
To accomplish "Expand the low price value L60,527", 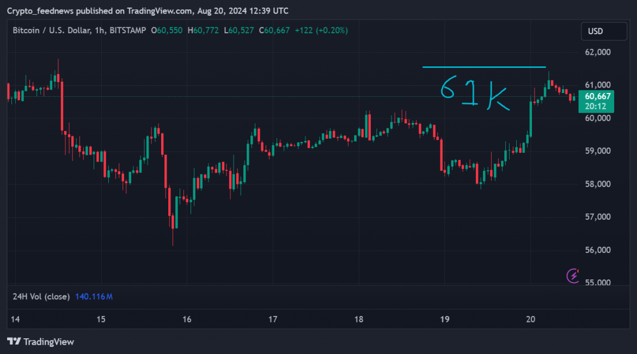I will point(241,30).
